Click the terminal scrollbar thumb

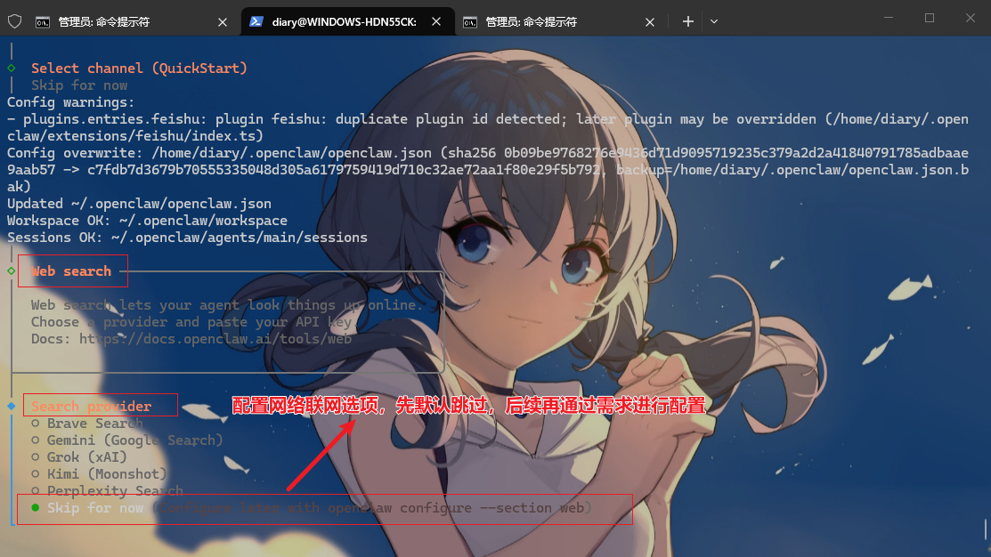pos(986,529)
